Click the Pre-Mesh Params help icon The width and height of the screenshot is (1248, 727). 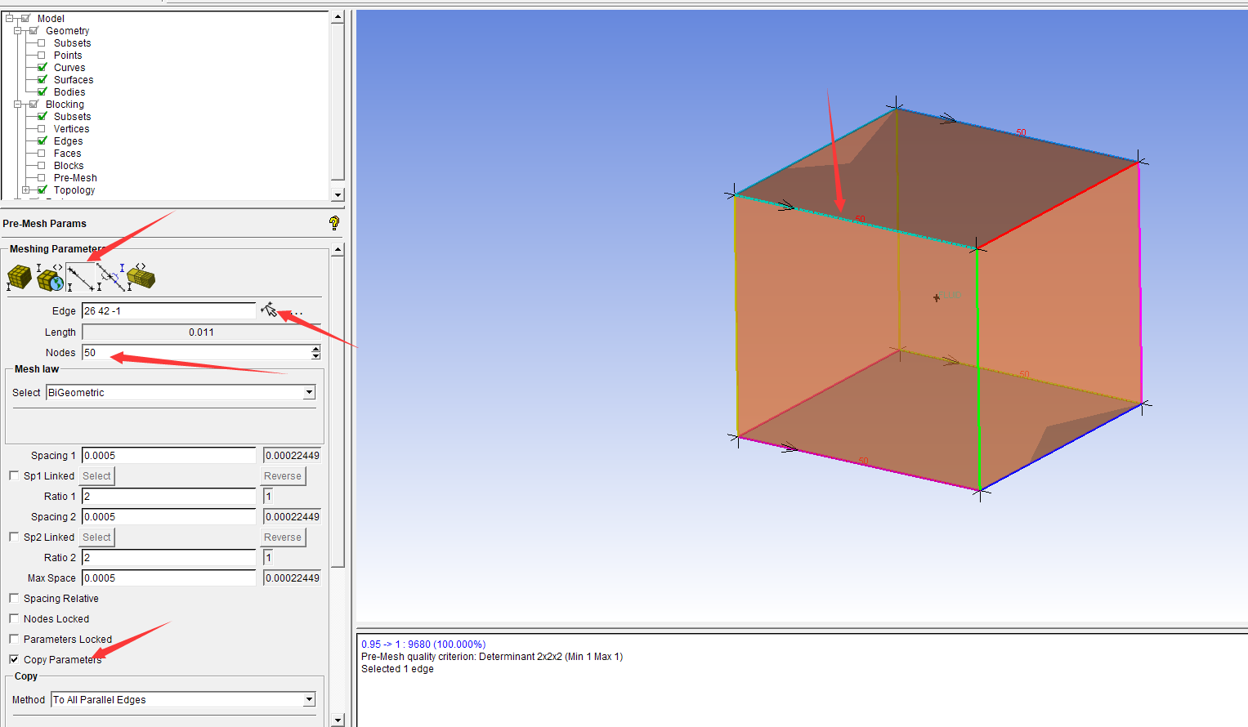[333, 223]
